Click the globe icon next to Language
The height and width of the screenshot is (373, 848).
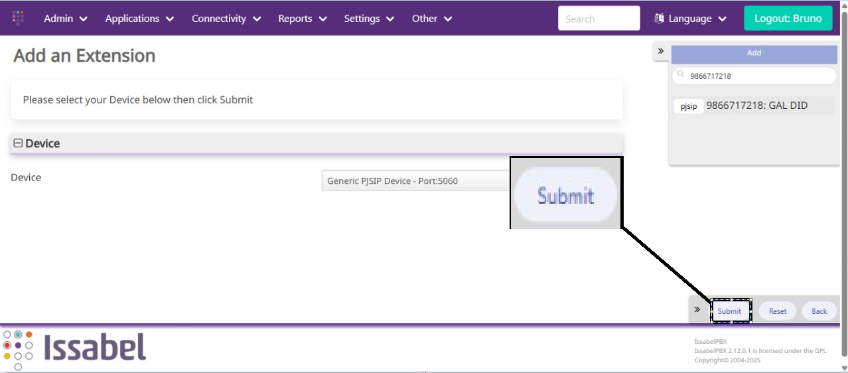[659, 19]
